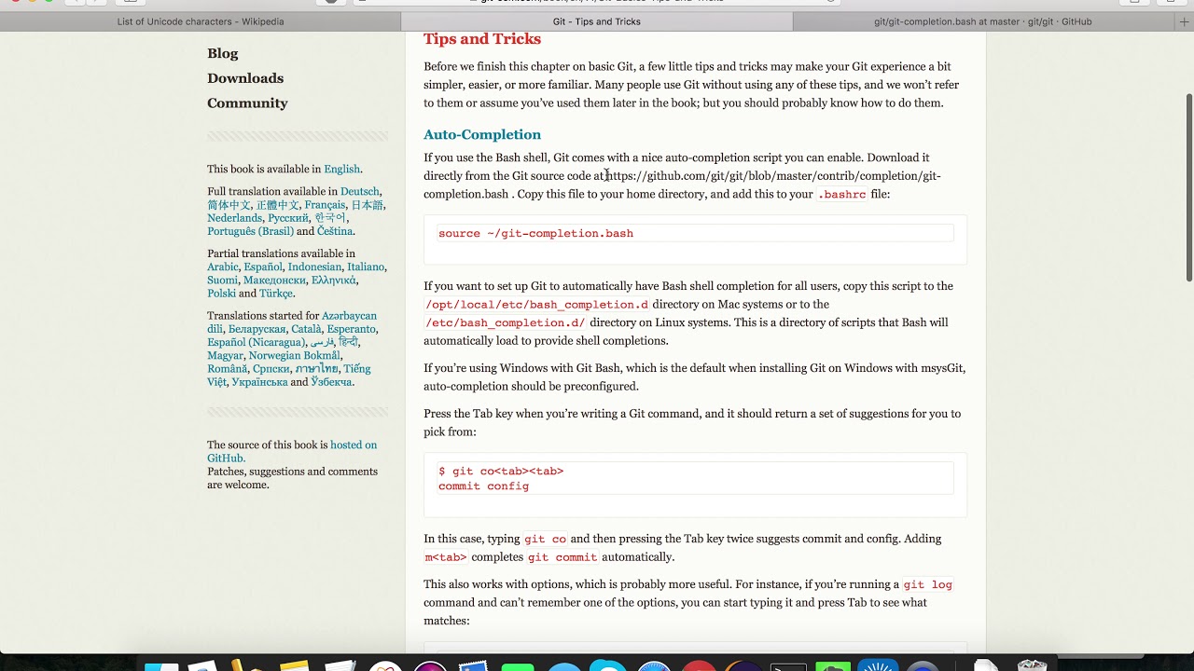Image resolution: width=1194 pixels, height=671 pixels.
Task: Go to the Downloads page
Action: point(245,78)
